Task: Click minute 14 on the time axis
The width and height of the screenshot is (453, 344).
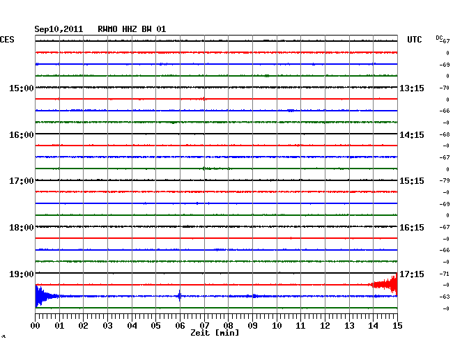Action: pyautogui.click(x=374, y=325)
